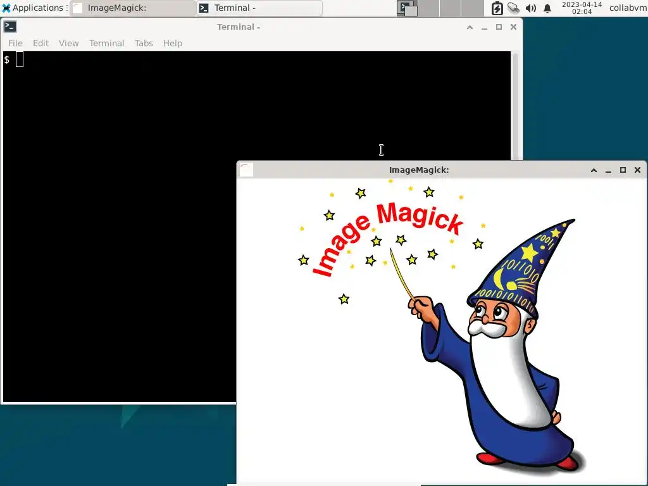This screenshot has width=648, height=486.
Task: Select second workspace in workspace switcher
Action: click(428, 8)
